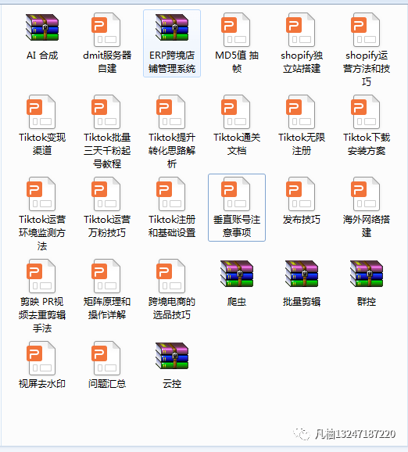Select the Tiktok运营环境监测方法 file icon
Screen dimensions: 408x452
click(x=41, y=194)
